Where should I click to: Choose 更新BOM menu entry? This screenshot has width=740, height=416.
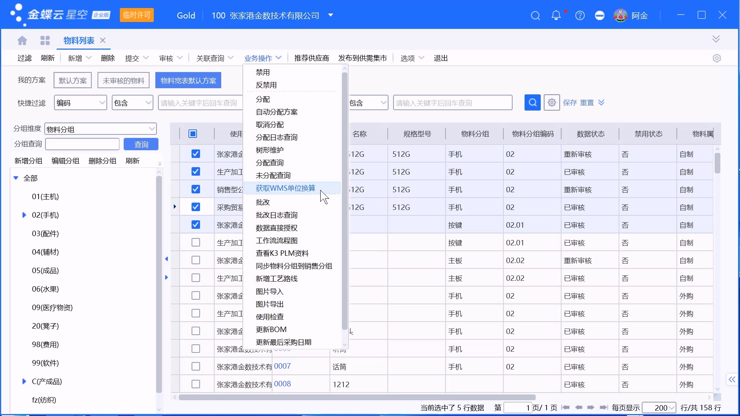tap(271, 329)
